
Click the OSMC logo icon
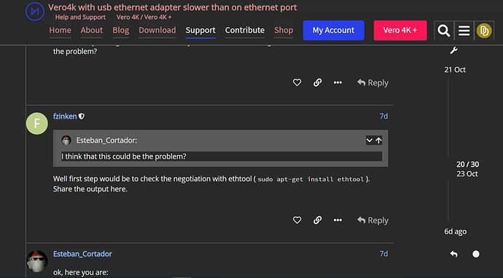pos(35,11)
